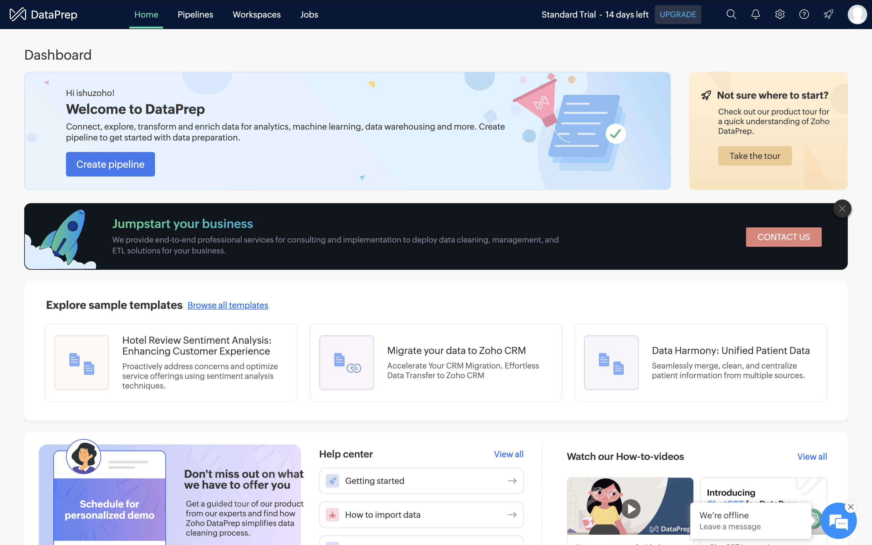872x545 pixels.
Task: Open the live chat bubble icon
Action: (x=838, y=522)
